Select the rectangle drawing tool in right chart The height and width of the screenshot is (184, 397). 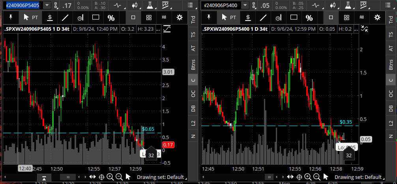[x=293, y=18]
